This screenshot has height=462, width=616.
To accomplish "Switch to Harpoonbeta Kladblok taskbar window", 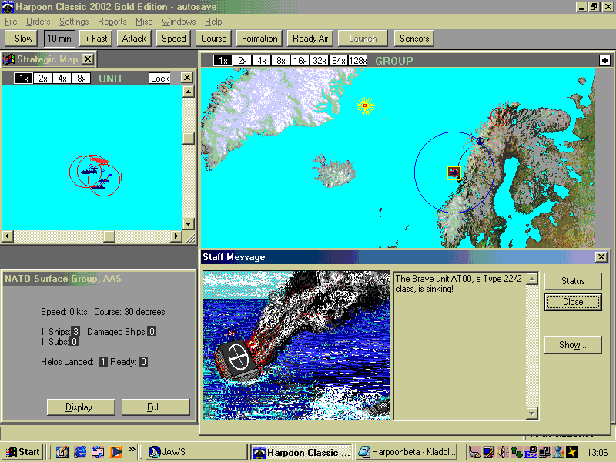I will [x=407, y=452].
